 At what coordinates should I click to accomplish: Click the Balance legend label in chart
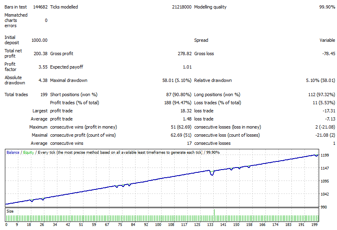point(13,152)
